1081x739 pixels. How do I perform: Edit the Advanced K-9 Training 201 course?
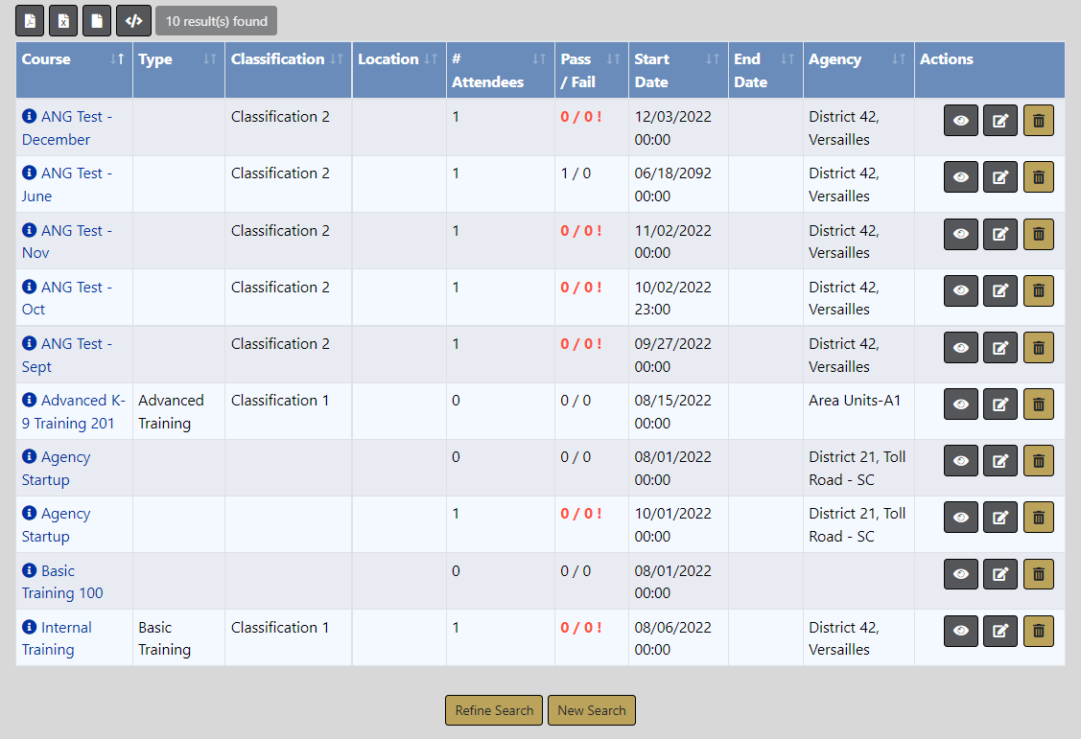[999, 404]
